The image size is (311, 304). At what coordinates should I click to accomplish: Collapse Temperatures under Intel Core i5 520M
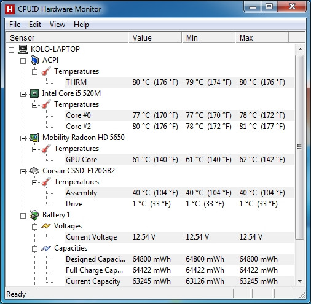pos(35,105)
